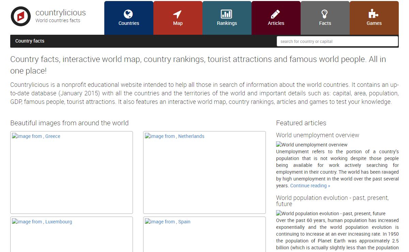The image size is (409, 252).
Task: Click the globe icon in Countries tab
Action: point(128,14)
